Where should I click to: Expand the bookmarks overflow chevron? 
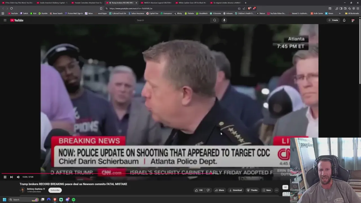click(x=340, y=13)
